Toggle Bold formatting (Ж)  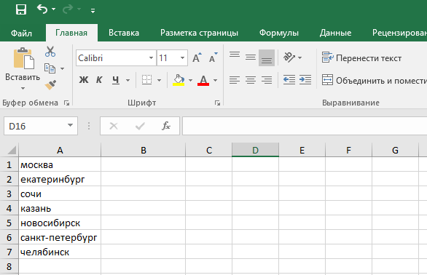[x=84, y=80]
